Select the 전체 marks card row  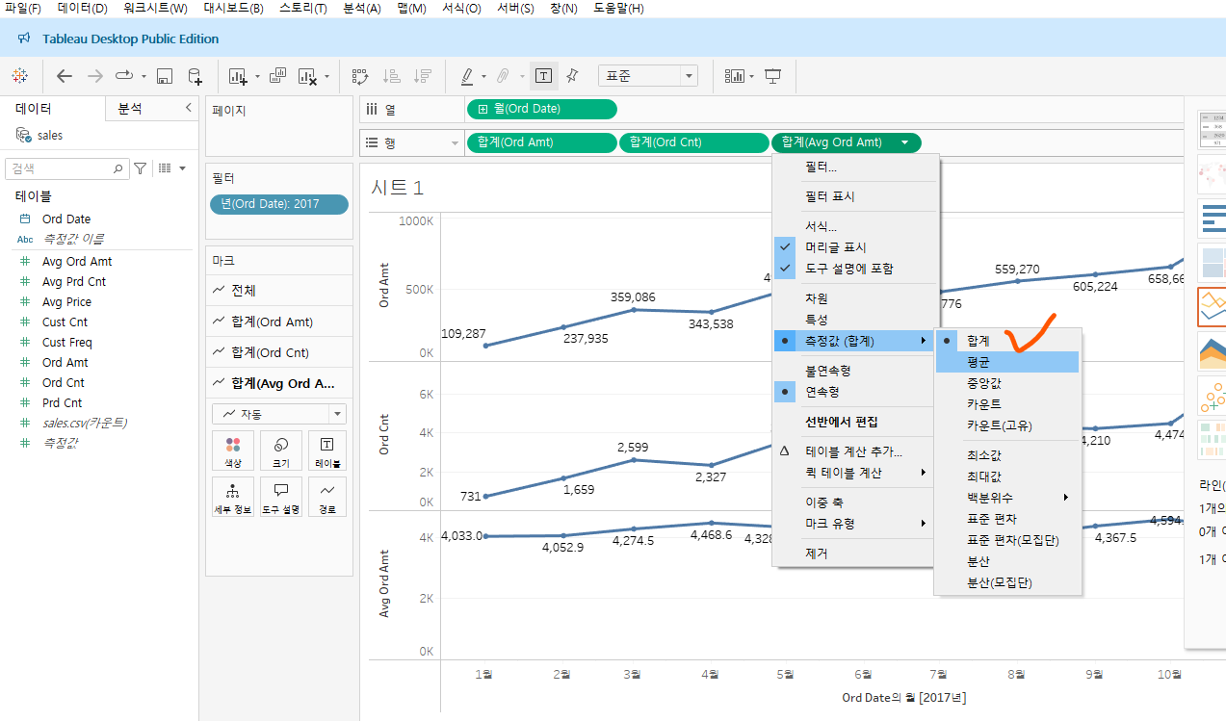[x=279, y=291]
